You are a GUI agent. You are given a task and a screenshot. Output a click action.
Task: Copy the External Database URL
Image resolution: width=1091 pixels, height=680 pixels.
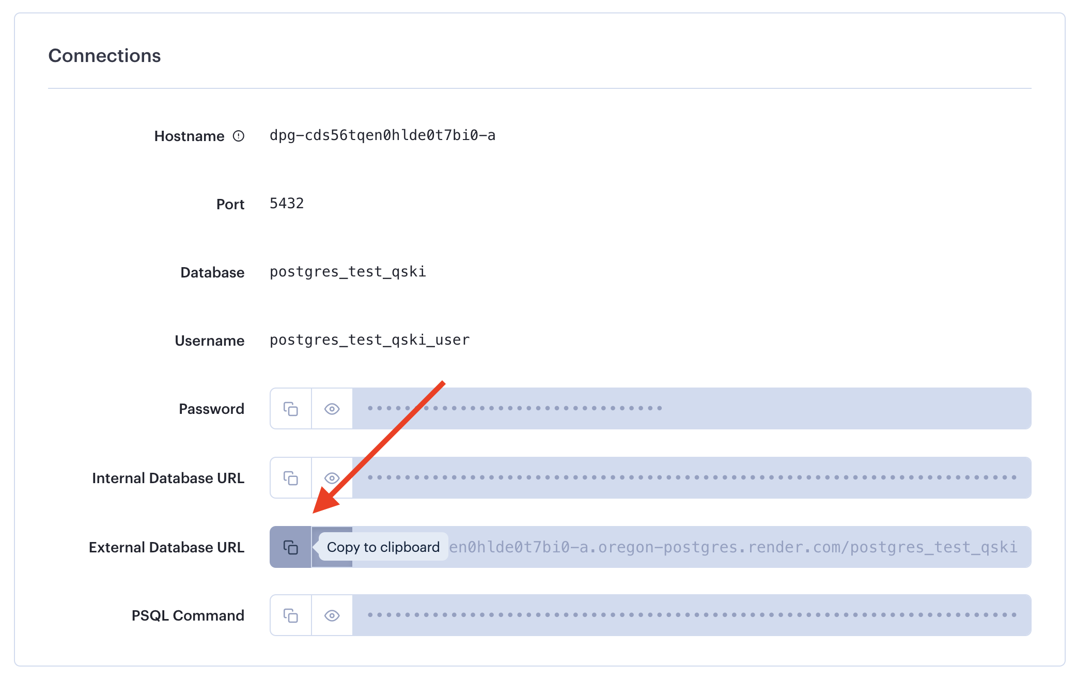pos(291,547)
